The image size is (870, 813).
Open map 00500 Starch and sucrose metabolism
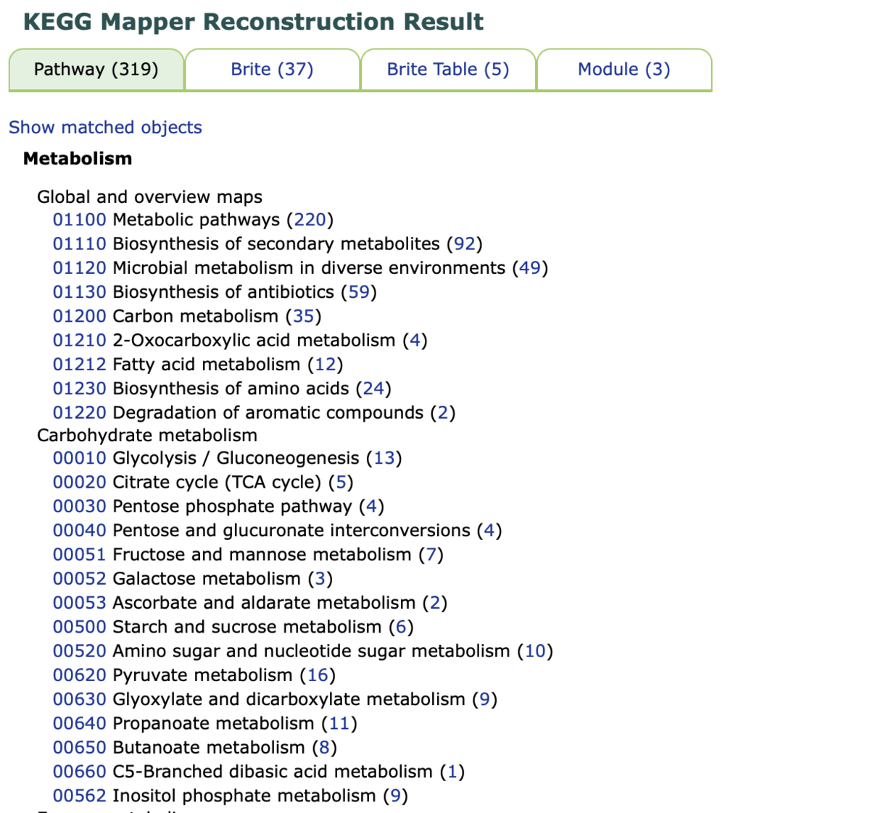80,627
